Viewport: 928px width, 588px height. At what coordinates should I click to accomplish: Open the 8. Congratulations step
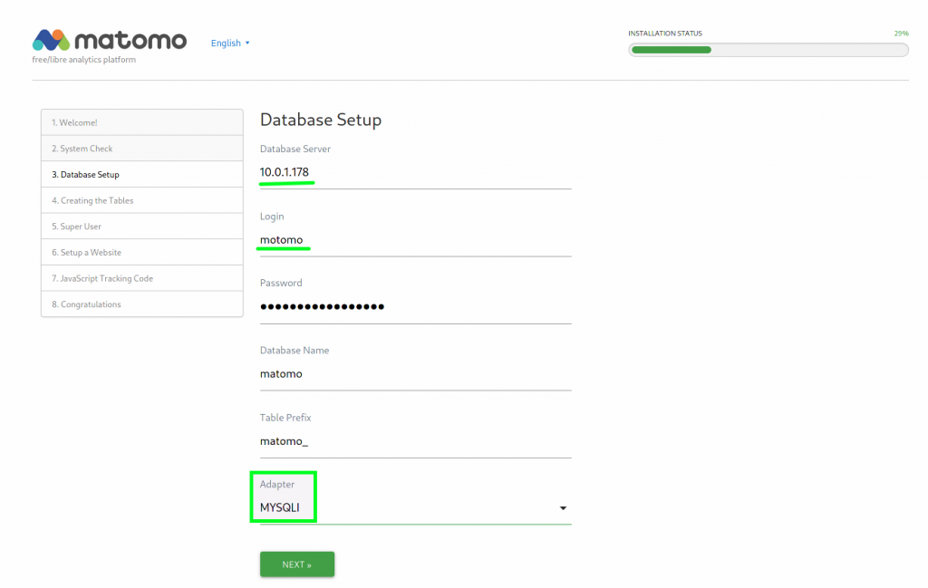[x=142, y=304]
